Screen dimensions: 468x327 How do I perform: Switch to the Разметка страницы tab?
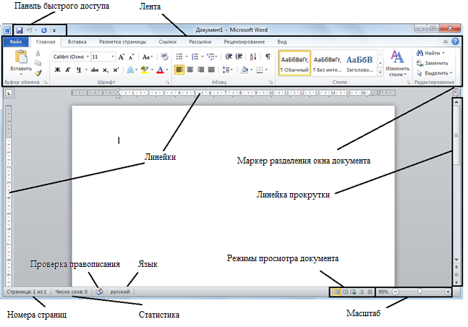[123, 42]
